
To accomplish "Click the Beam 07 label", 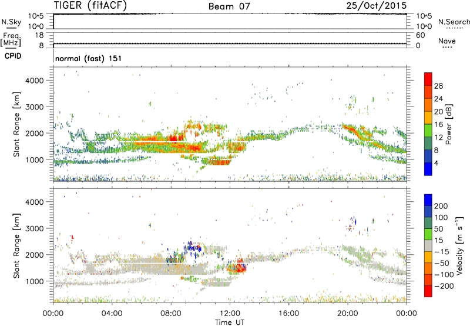I will click(x=229, y=6).
